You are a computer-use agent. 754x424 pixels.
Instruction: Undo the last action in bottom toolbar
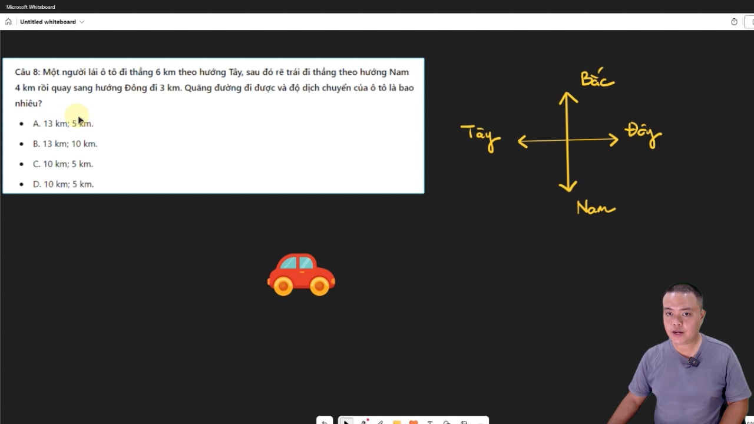(x=324, y=421)
